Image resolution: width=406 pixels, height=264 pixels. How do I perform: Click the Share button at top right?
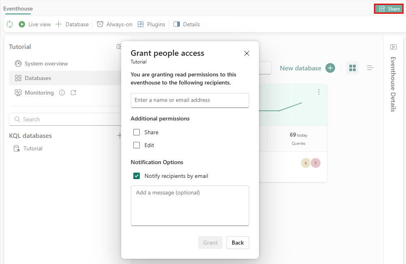389,8
